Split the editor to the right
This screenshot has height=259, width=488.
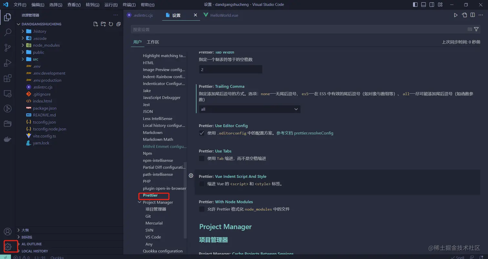pos(473,15)
